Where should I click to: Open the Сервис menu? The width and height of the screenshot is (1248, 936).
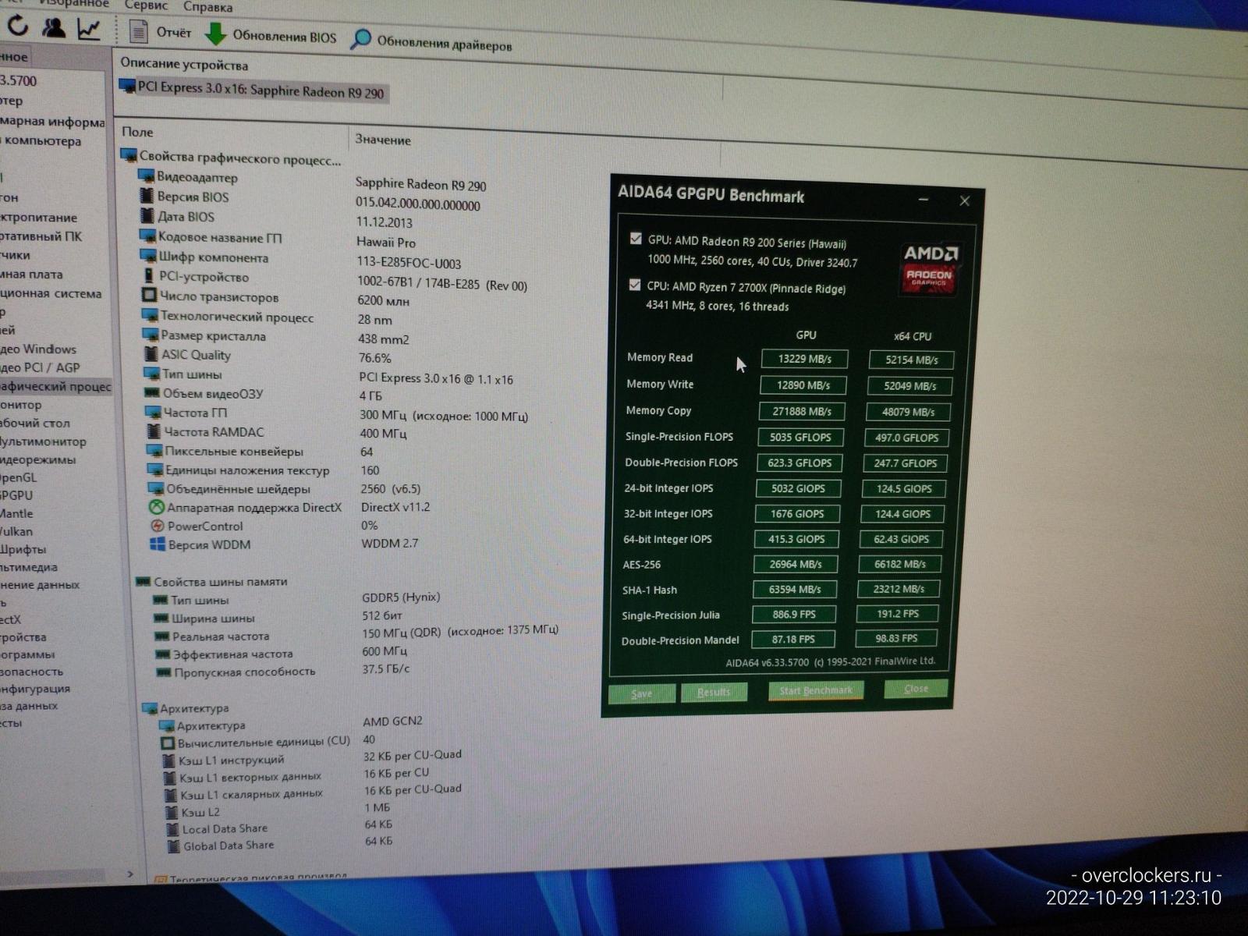(x=147, y=5)
